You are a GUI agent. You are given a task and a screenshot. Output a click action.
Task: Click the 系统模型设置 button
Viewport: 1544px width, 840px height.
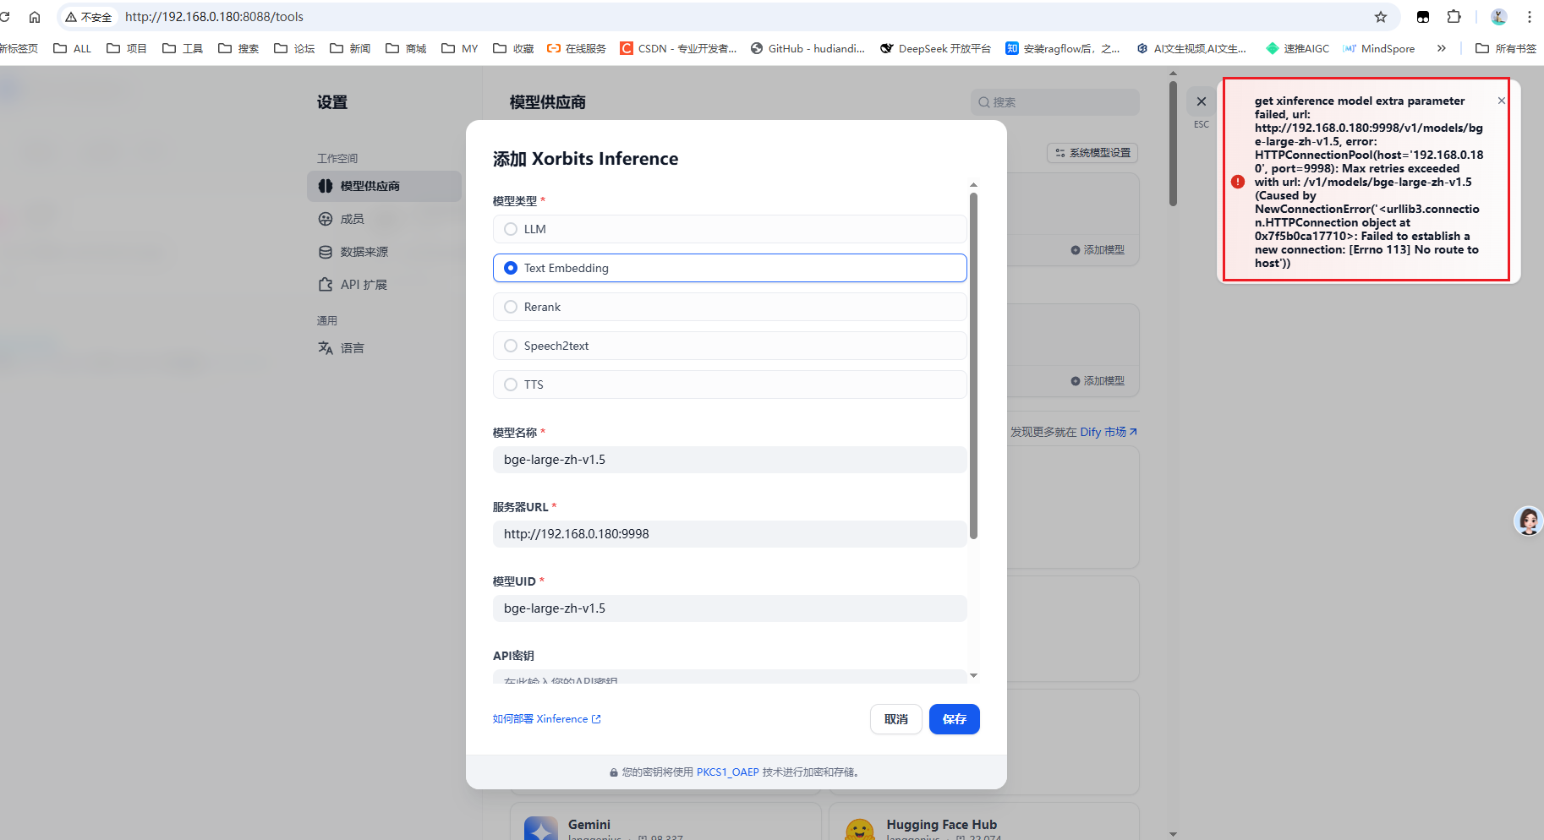[1092, 153]
